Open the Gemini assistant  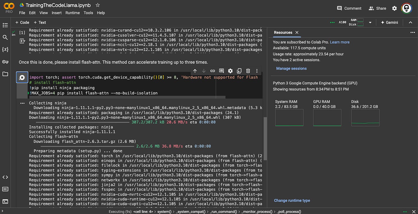[x=389, y=22]
